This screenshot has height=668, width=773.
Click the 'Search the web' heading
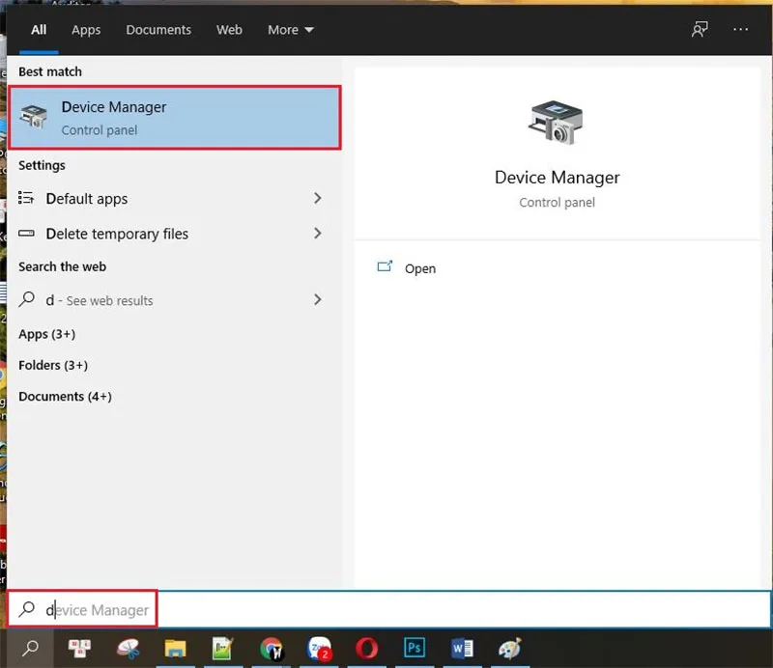[x=62, y=266]
